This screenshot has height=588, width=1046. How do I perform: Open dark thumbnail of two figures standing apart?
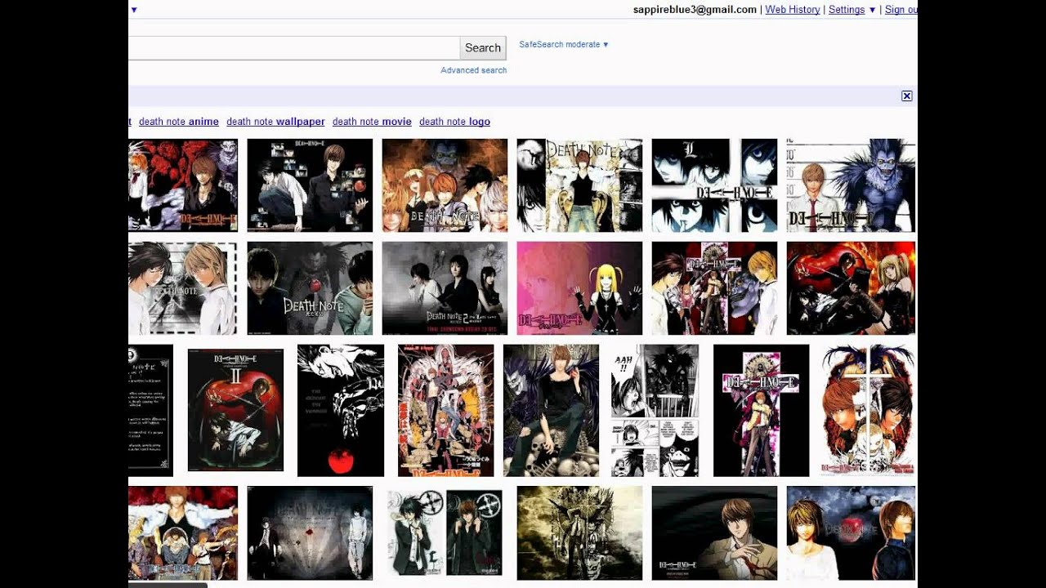310,533
